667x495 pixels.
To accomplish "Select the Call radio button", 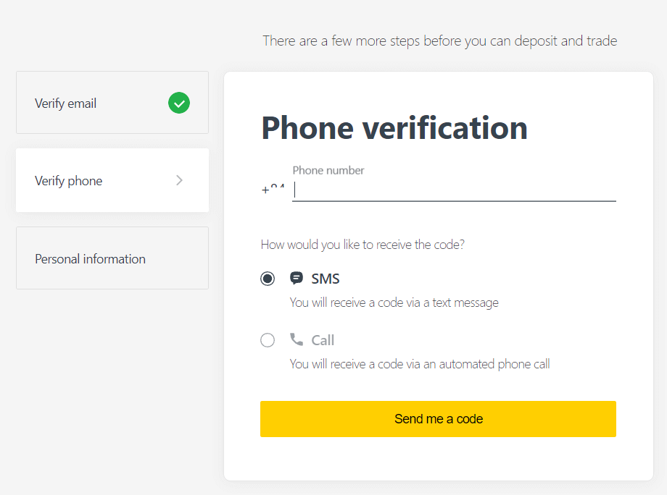I will click(x=268, y=340).
